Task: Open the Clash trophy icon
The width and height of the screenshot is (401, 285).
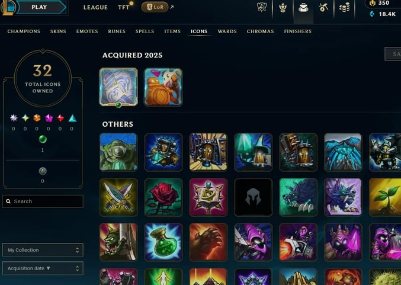Action: pos(283,8)
